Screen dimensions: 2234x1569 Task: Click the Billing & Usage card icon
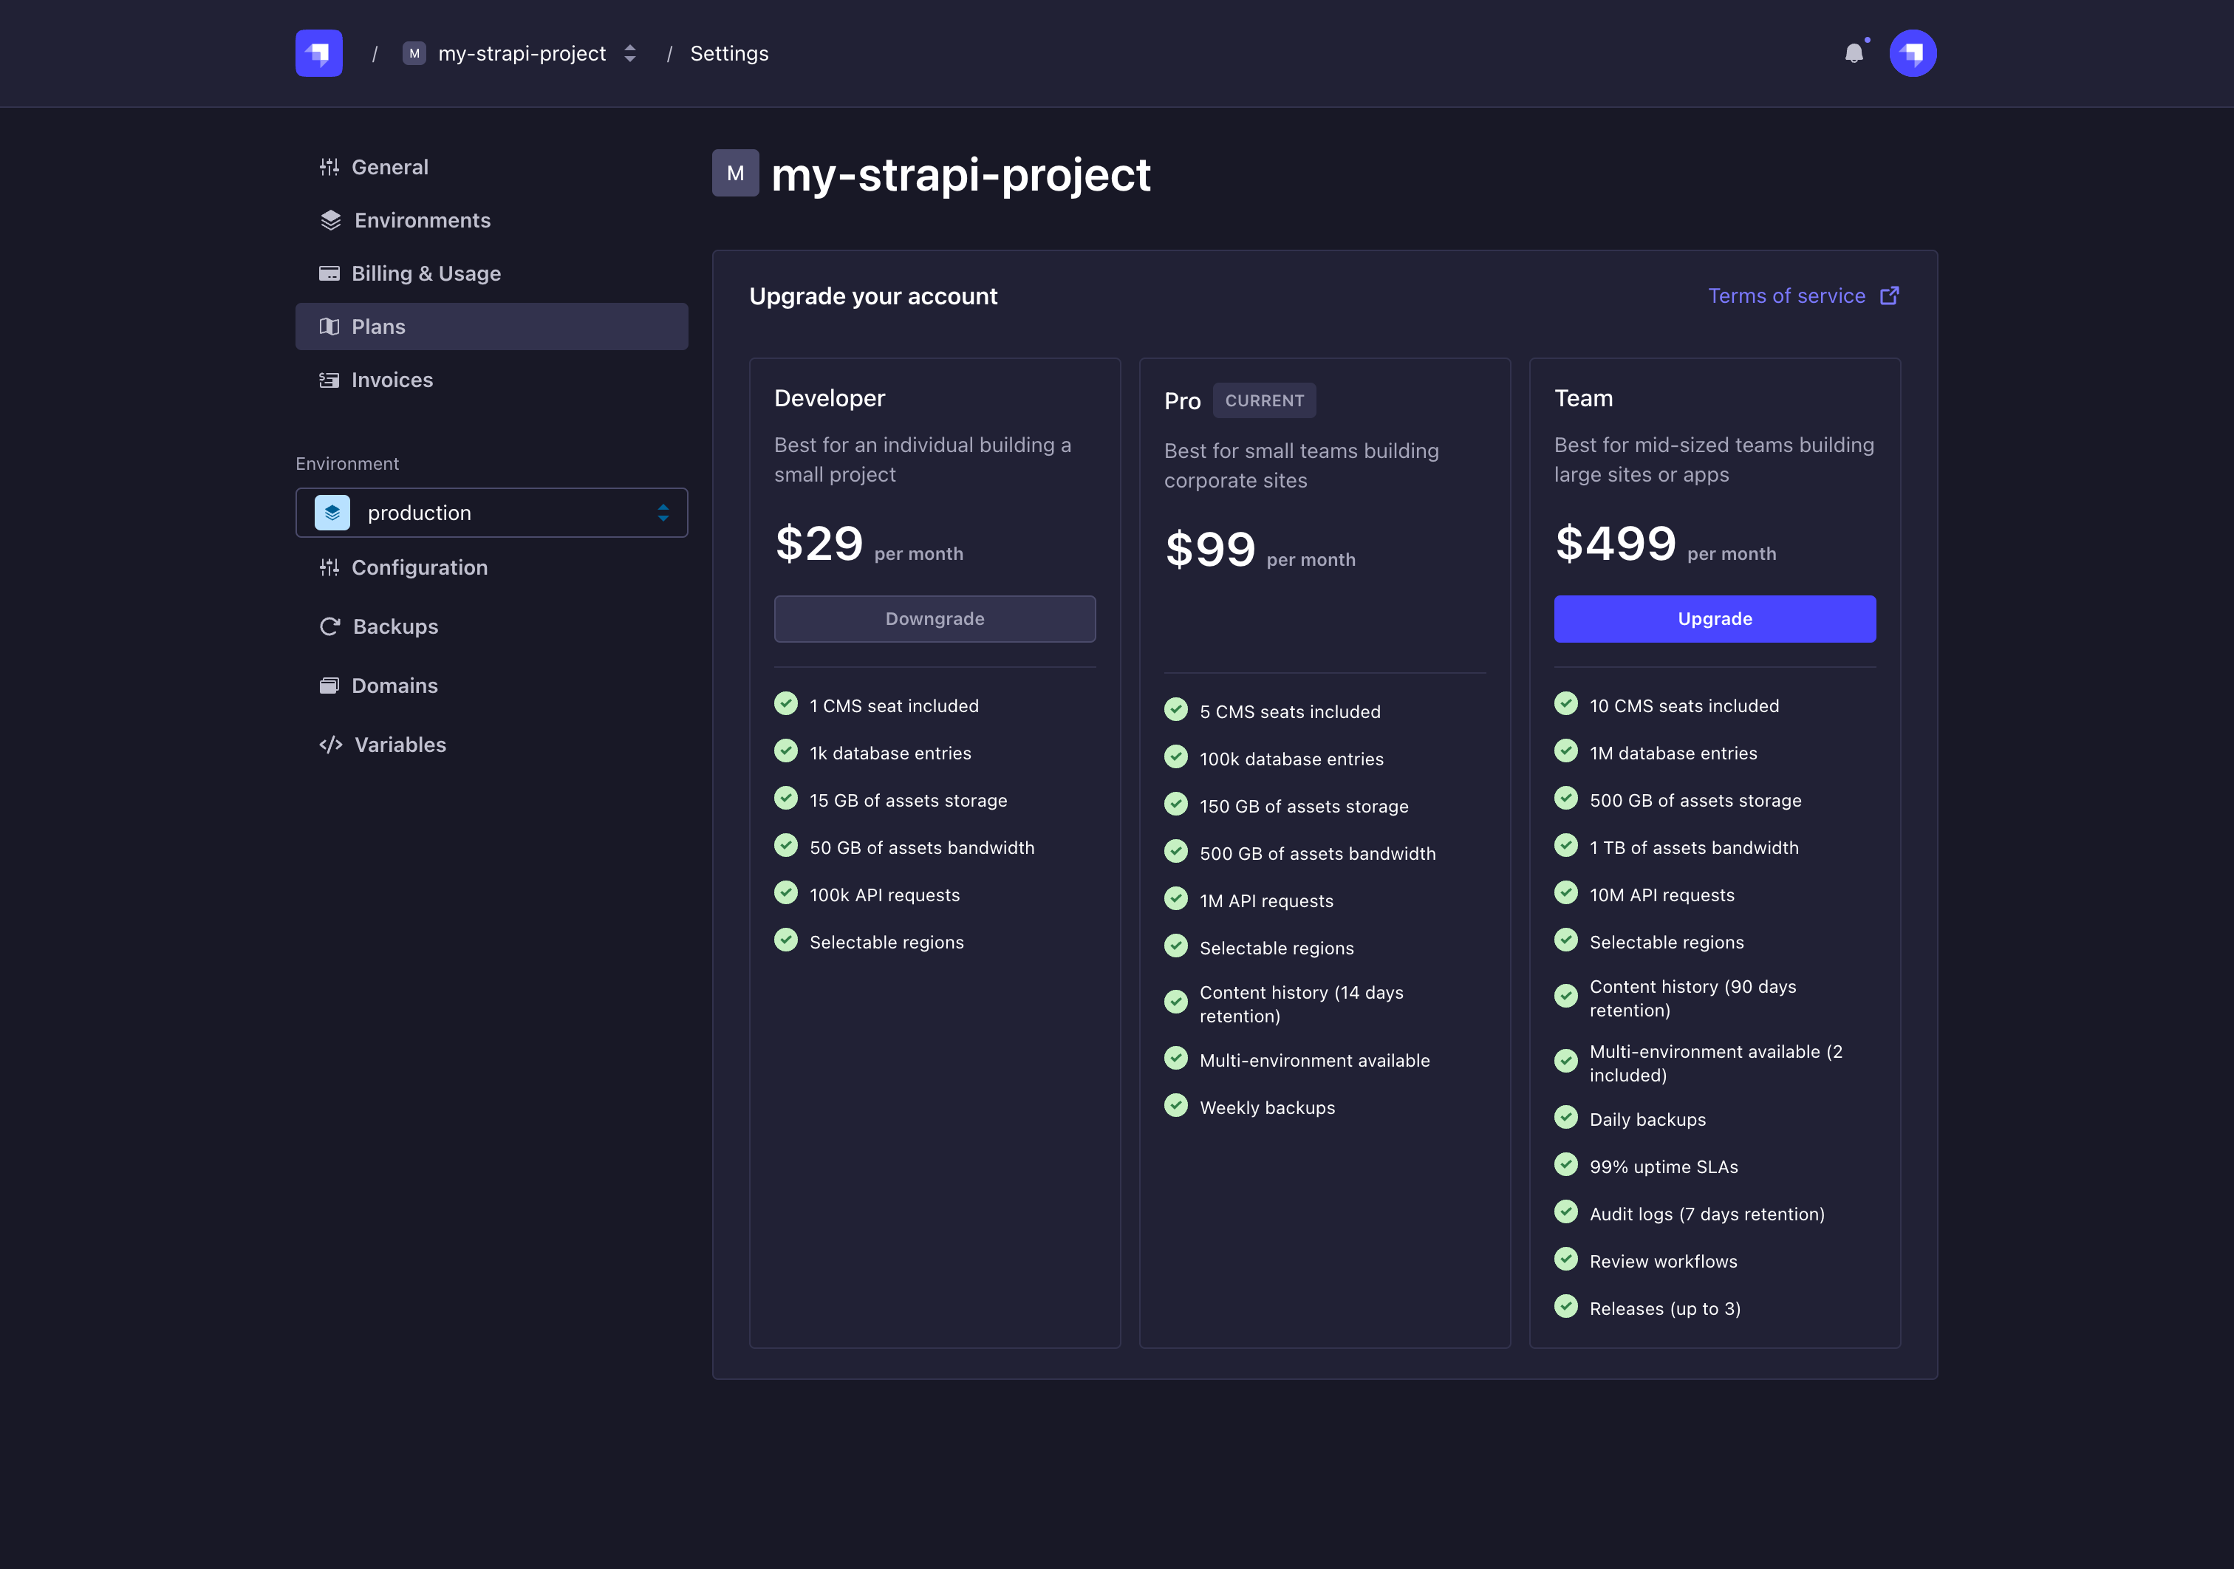331,273
